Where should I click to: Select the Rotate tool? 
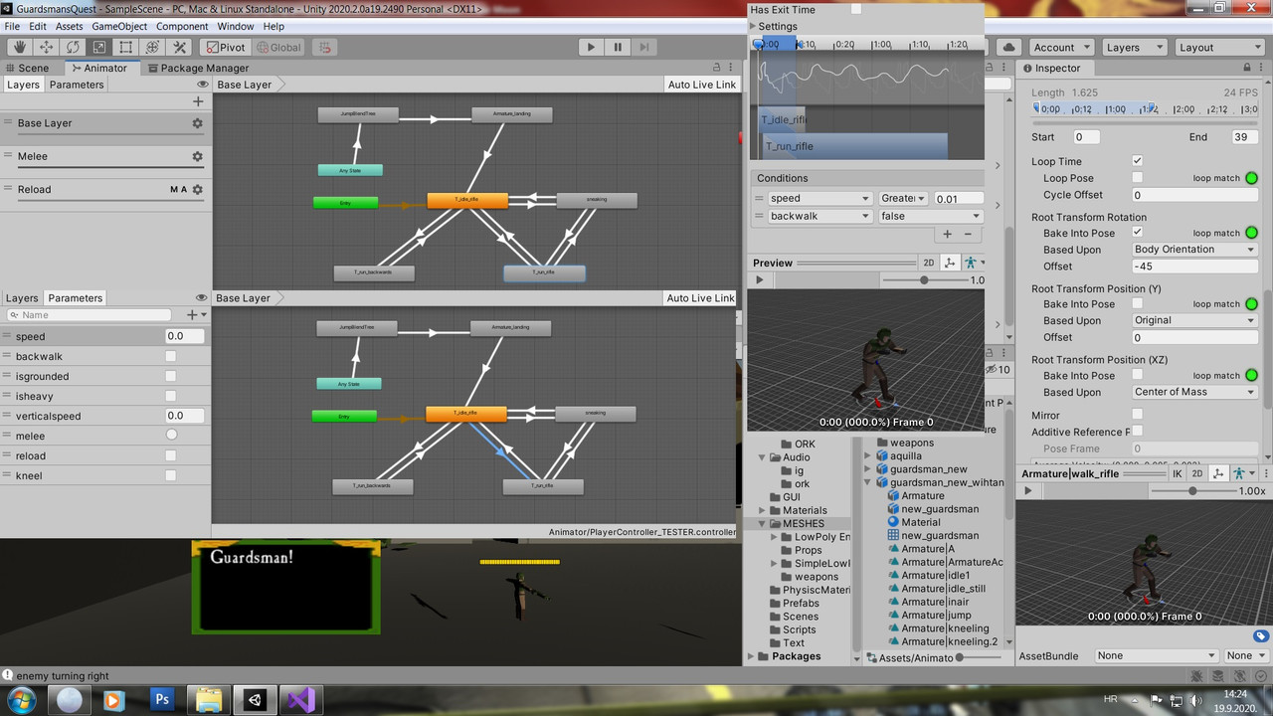coord(73,47)
